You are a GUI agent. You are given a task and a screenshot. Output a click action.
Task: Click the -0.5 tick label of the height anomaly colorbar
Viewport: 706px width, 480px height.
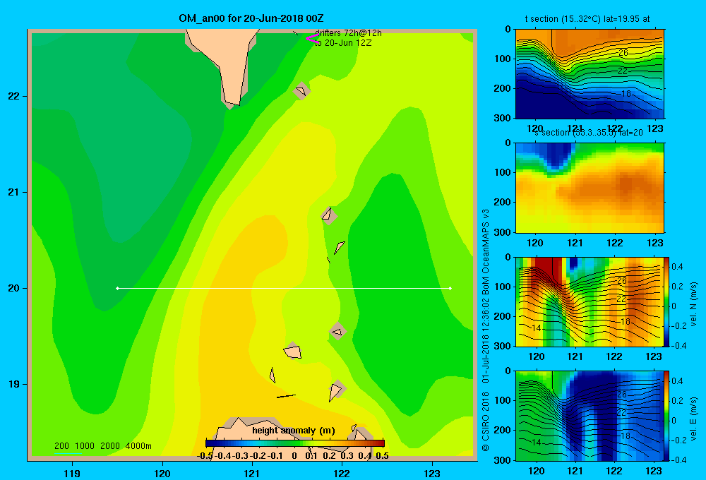click(x=205, y=456)
